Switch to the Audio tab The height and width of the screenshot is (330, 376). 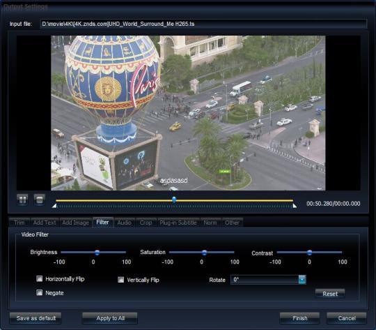124,223
